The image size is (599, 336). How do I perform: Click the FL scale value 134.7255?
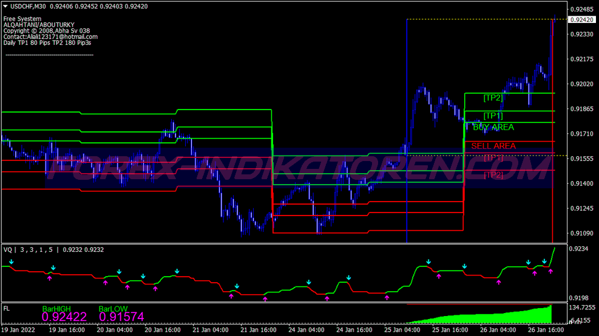click(582, 308)
